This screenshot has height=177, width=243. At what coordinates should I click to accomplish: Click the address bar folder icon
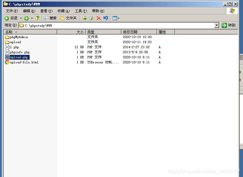(22, 25)
